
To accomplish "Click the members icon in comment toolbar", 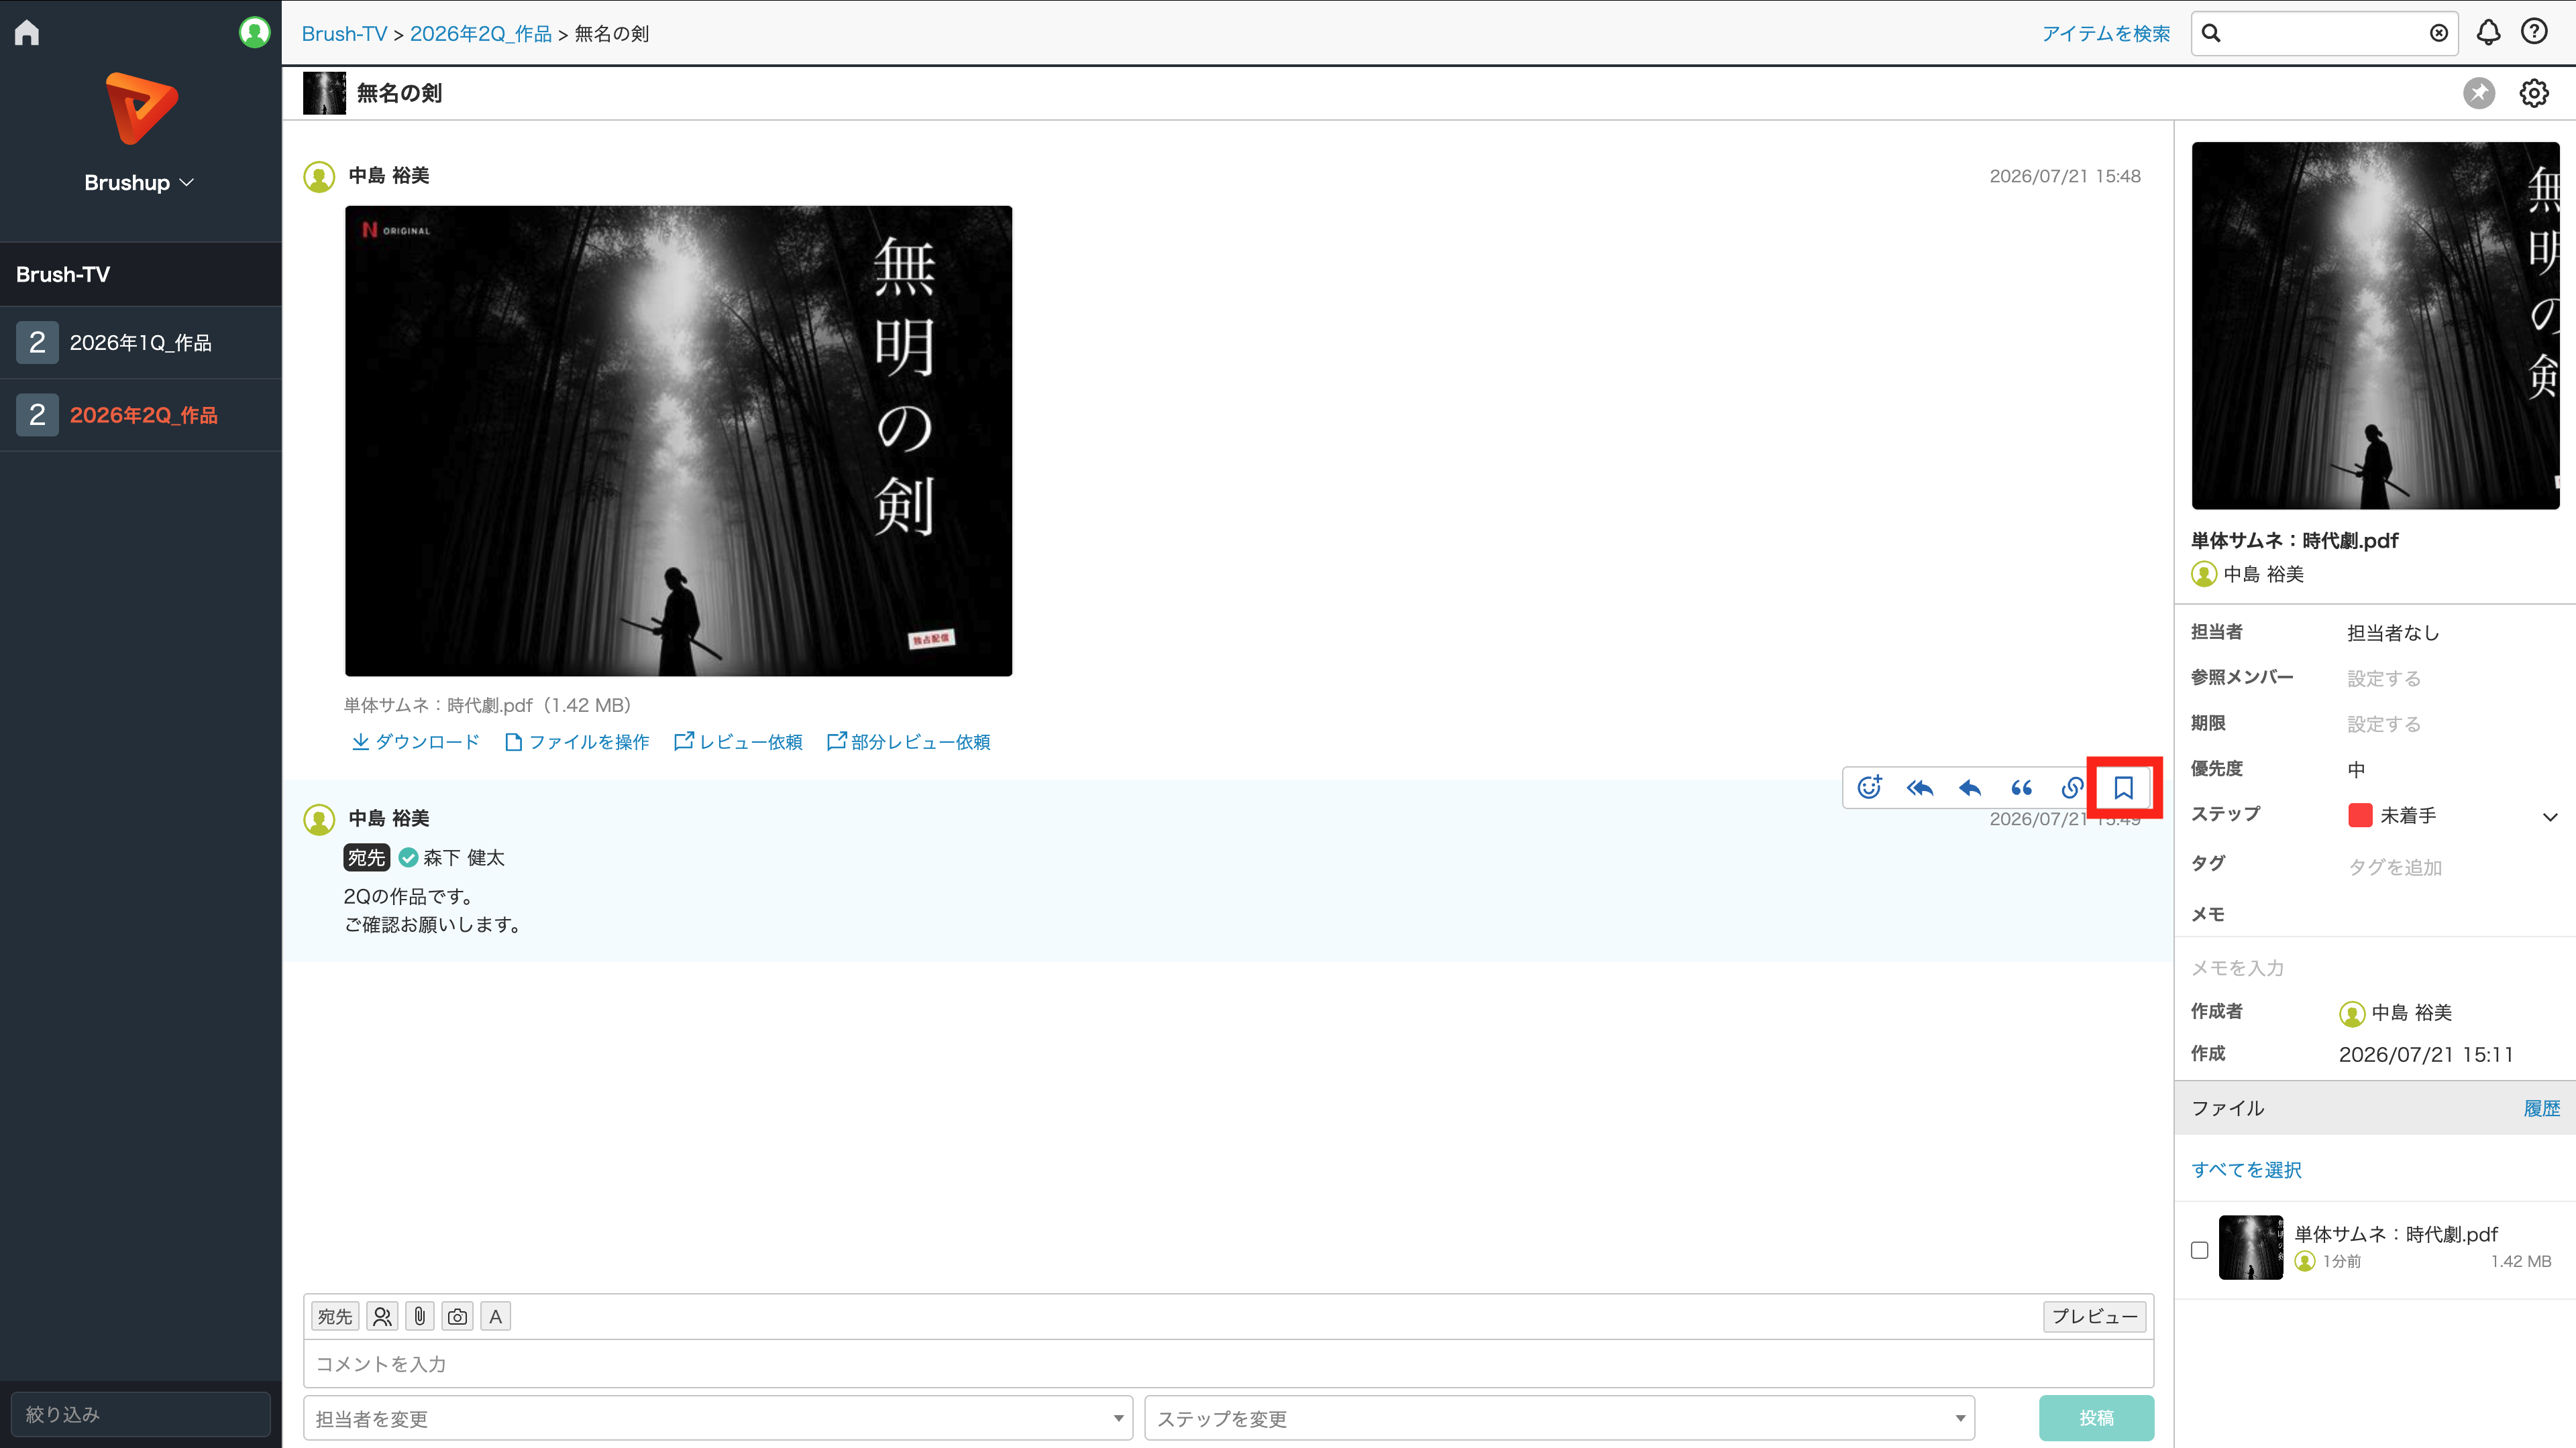I will click(382, 1316).
